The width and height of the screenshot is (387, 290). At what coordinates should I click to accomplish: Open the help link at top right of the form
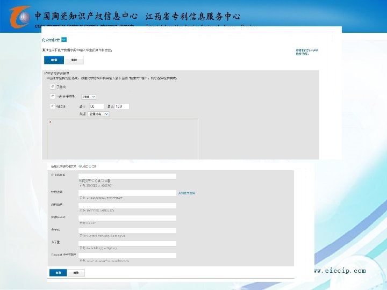click(307, 52)
